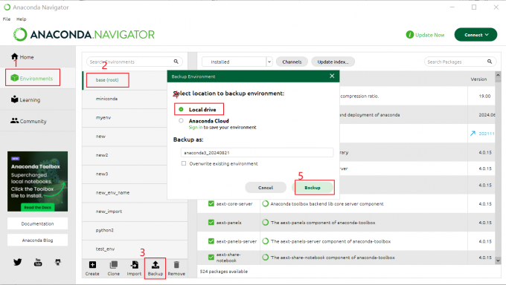506x285 pixels.
Task: Select the new_env_name environment
Action: point(135,192)
